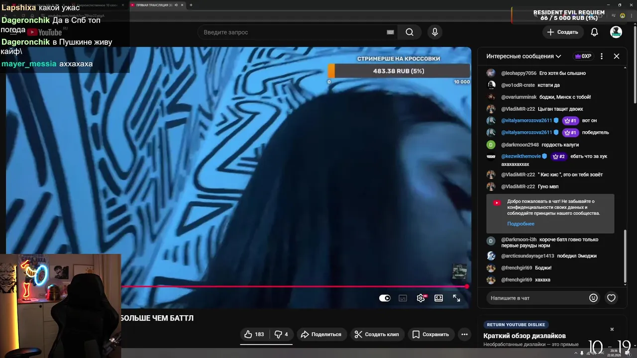This screenshot has width=637, height=358.
Task: Click the taskbar clock showing 20:36
Action: (613, 353)
